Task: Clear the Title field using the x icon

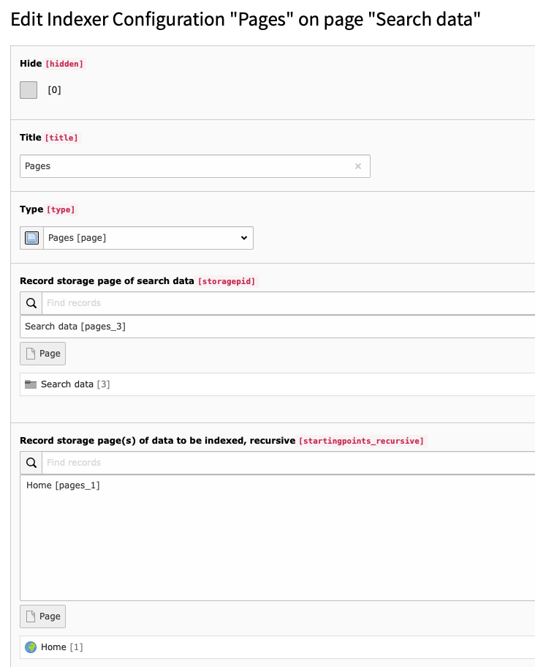Action: pos(358,166)
